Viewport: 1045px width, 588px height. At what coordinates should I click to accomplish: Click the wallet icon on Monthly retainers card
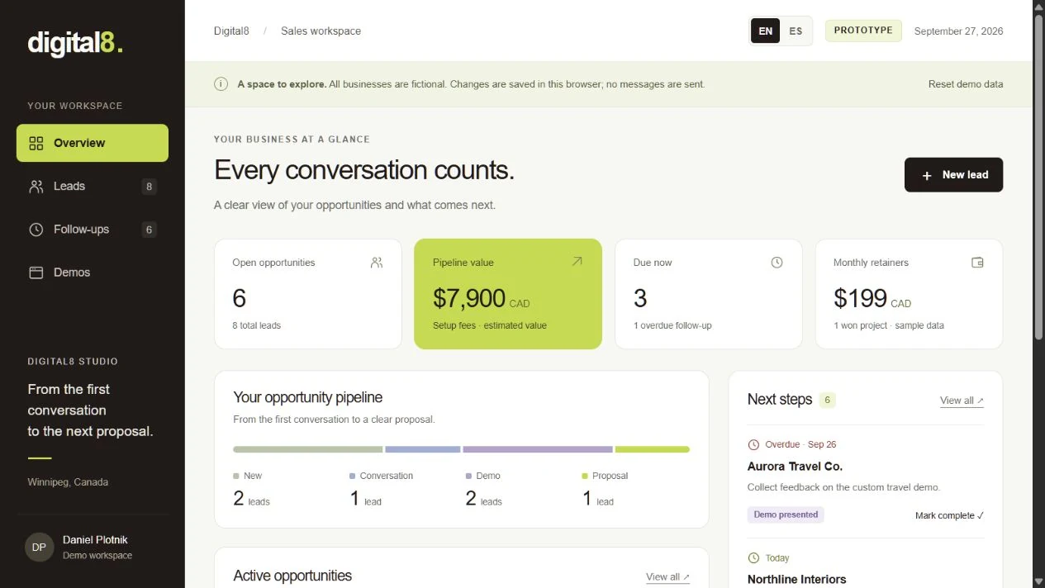click(x=977, y=263)
